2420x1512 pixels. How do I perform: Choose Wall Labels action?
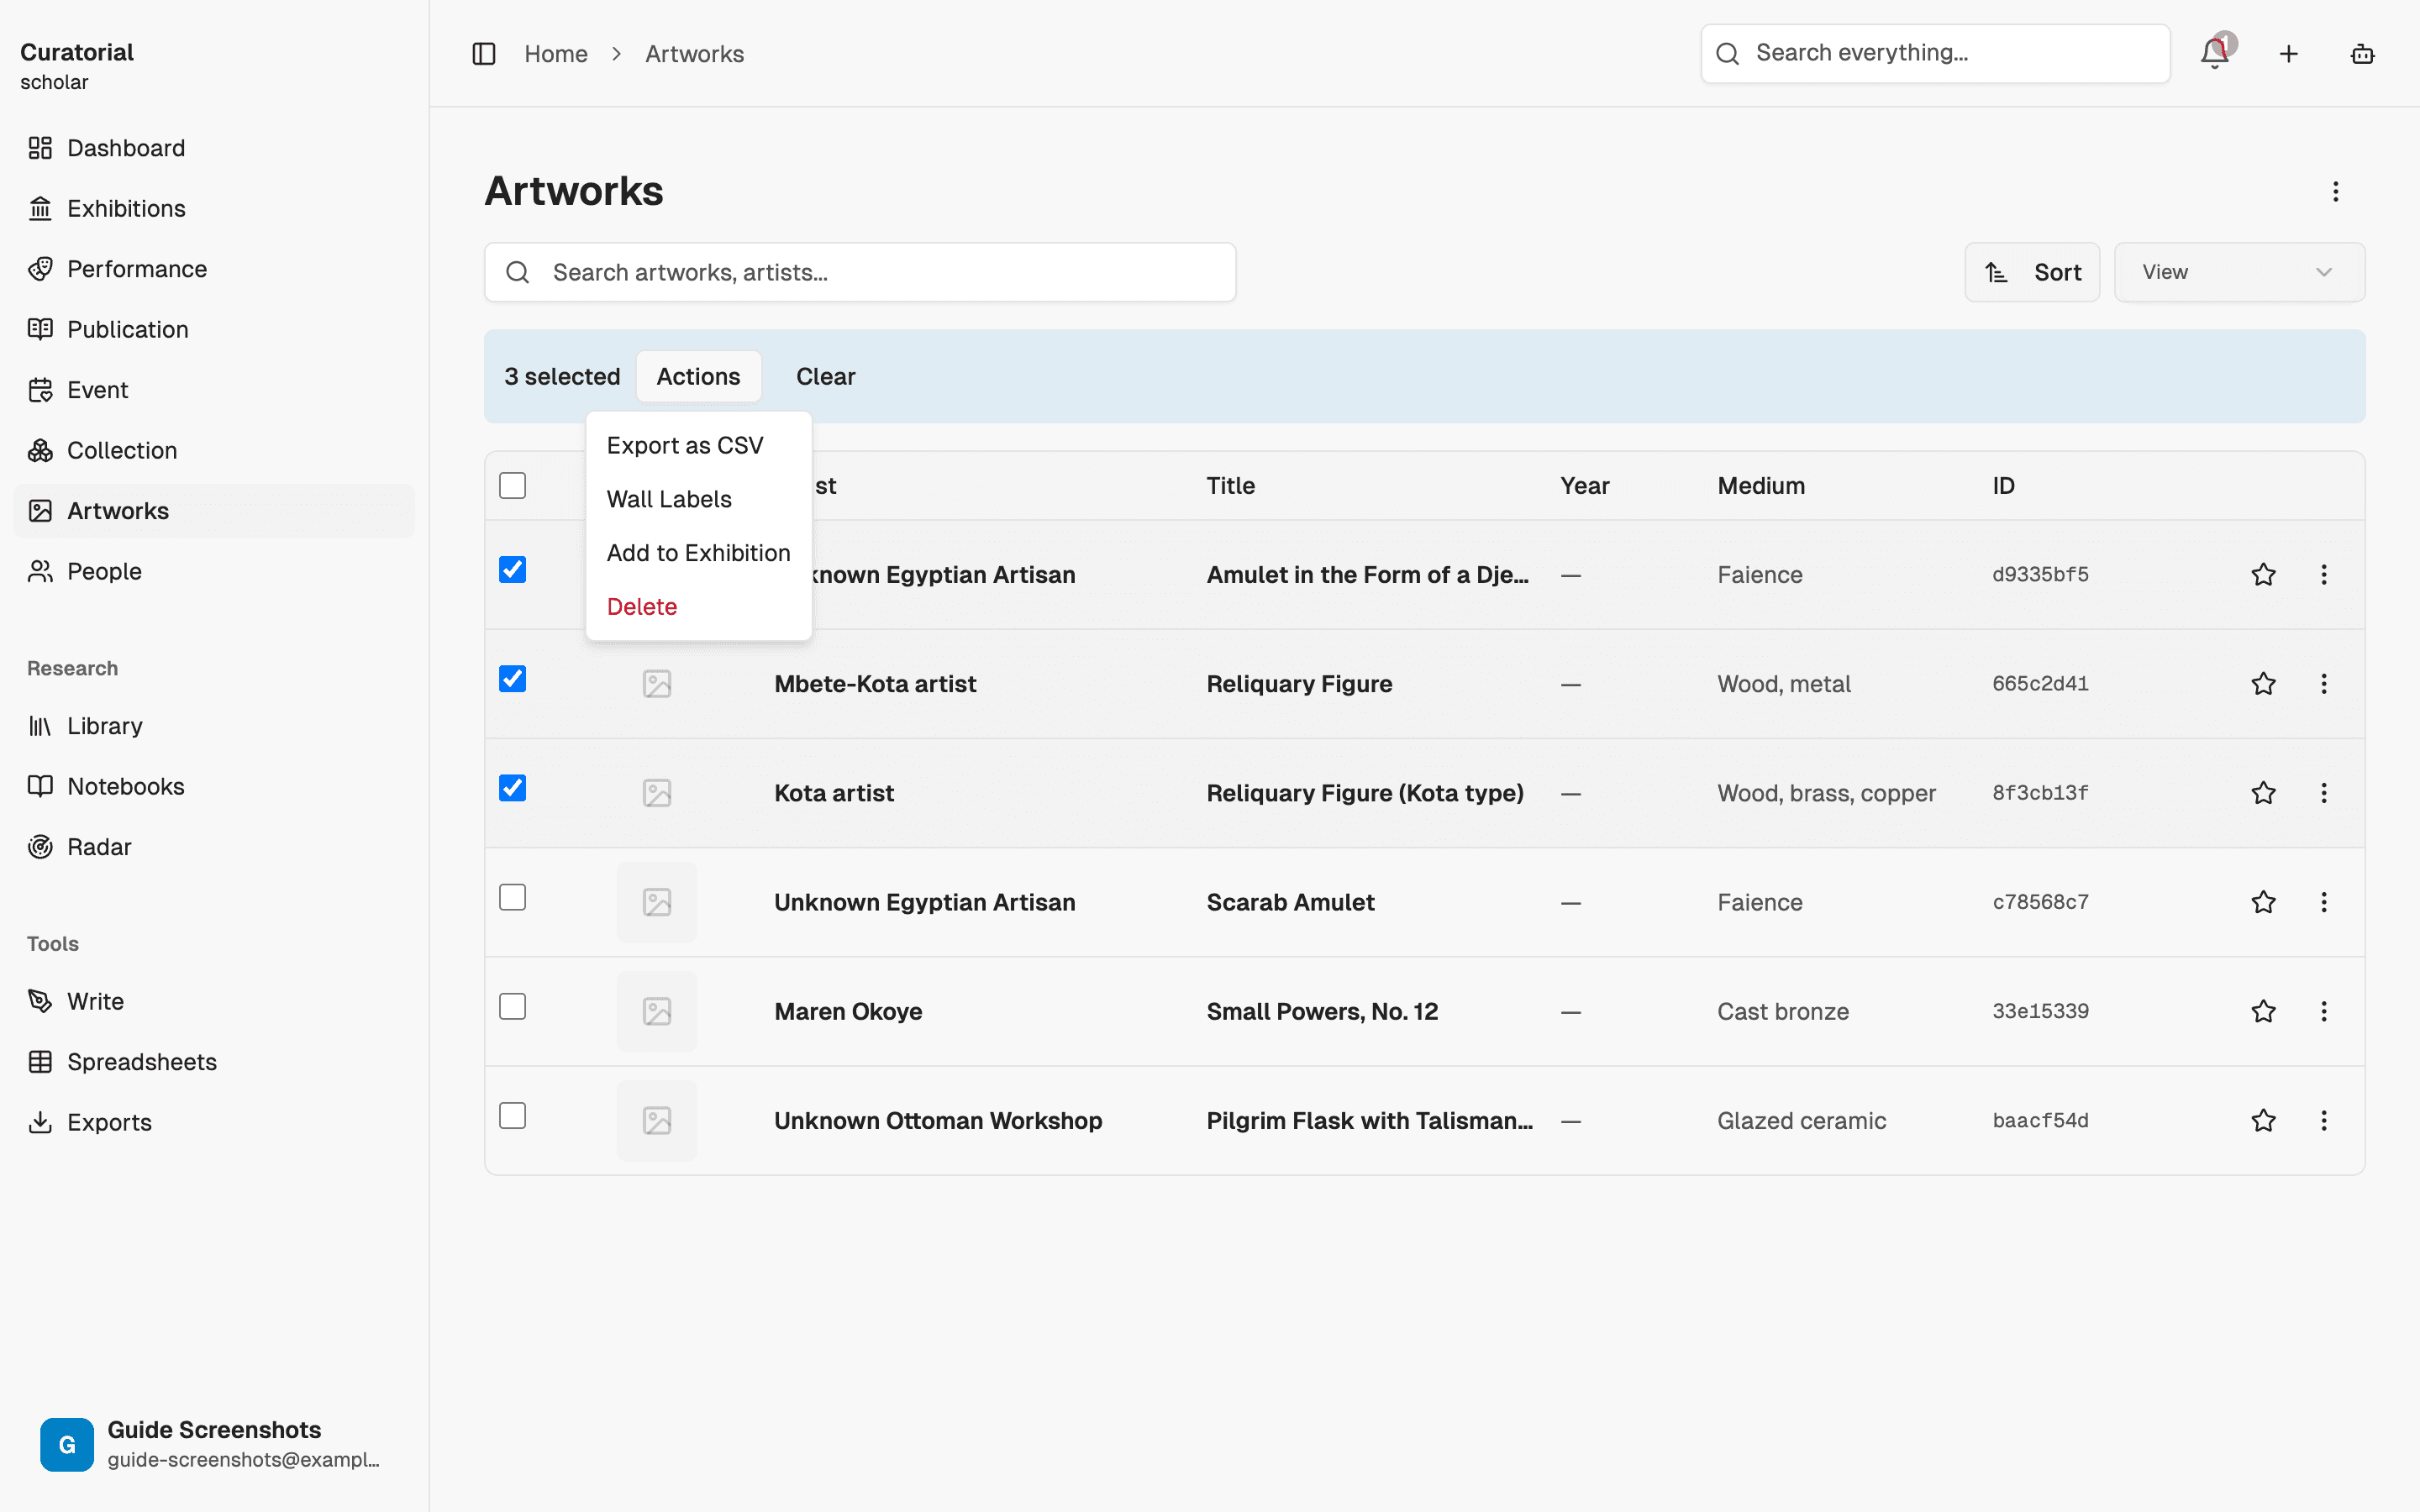[698, 499]
